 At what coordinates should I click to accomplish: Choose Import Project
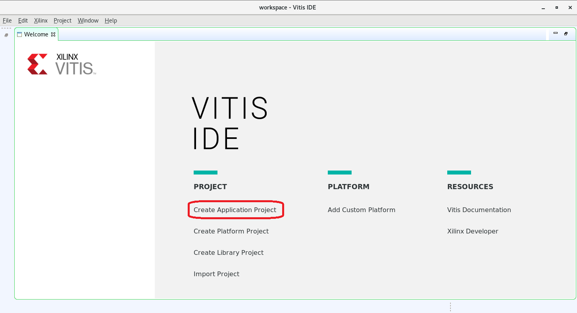[216, 274]
